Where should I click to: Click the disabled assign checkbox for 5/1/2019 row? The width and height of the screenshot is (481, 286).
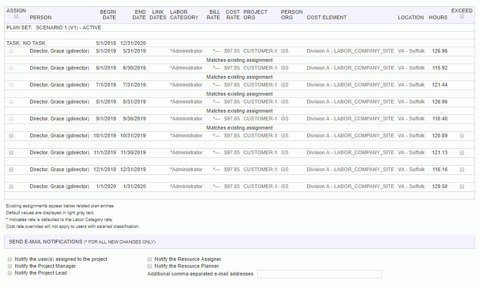[11, 51]
